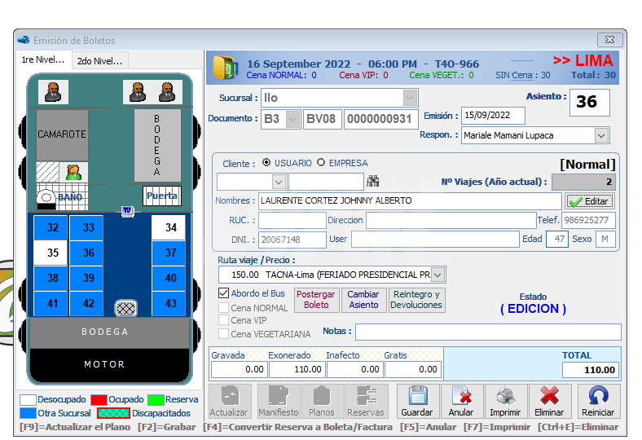The image size is (642, 440).
Task: Select the USUARIO radio button
Action: 266,163
